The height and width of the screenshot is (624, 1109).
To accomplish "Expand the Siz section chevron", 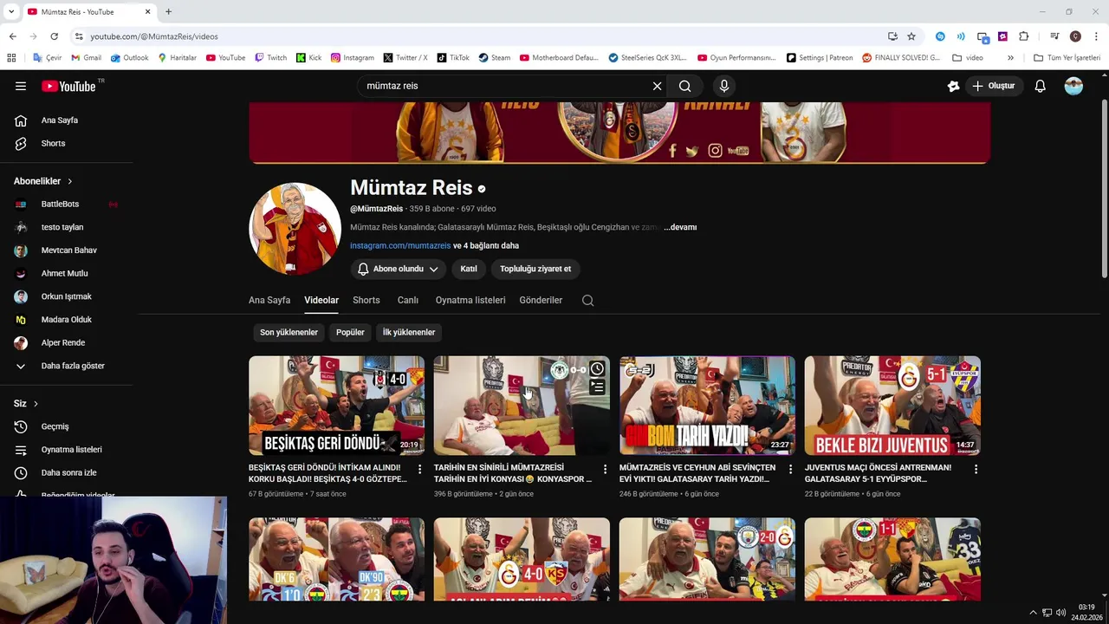I will 36,404.
